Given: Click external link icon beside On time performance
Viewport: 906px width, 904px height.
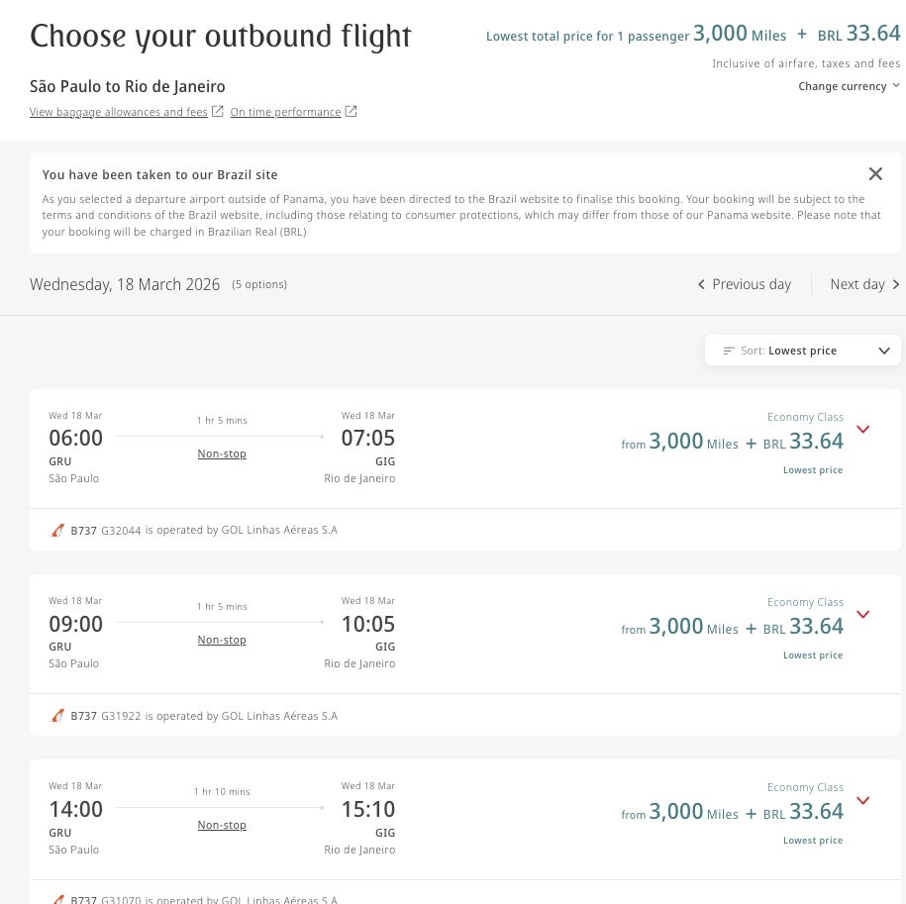Looking at the screenshot, I should coord(351,112).
